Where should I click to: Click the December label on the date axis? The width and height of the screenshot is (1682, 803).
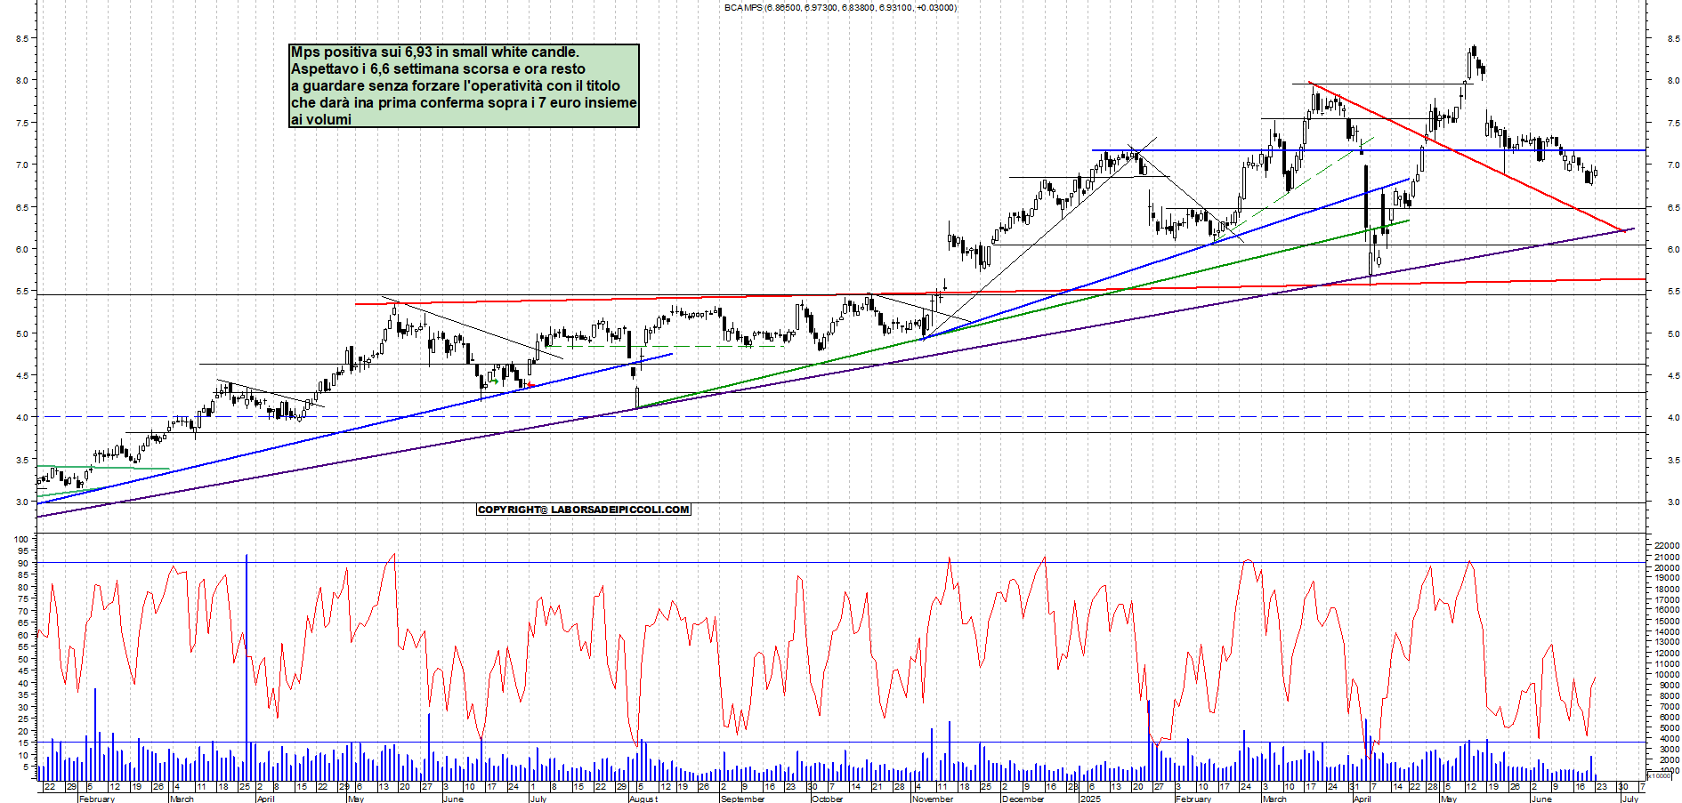(1023, 799)
